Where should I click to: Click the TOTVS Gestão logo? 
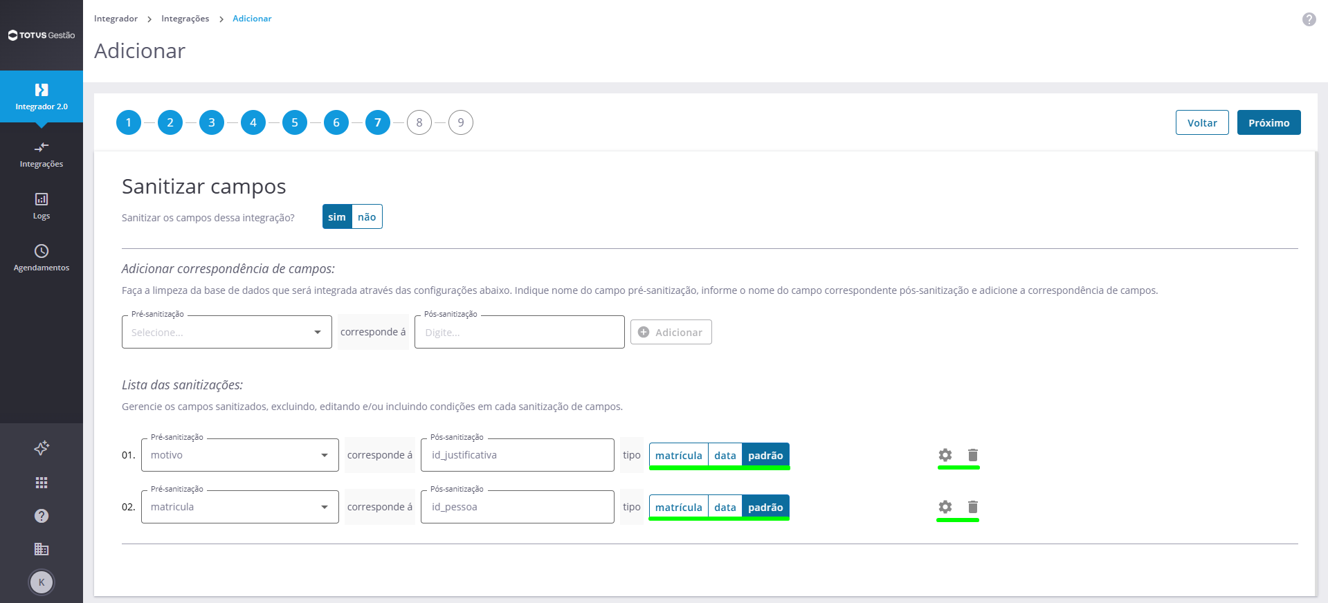(x=42, y=35)
